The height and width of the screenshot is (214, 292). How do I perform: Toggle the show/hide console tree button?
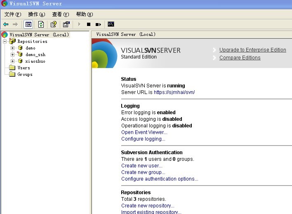click(28, 24)
